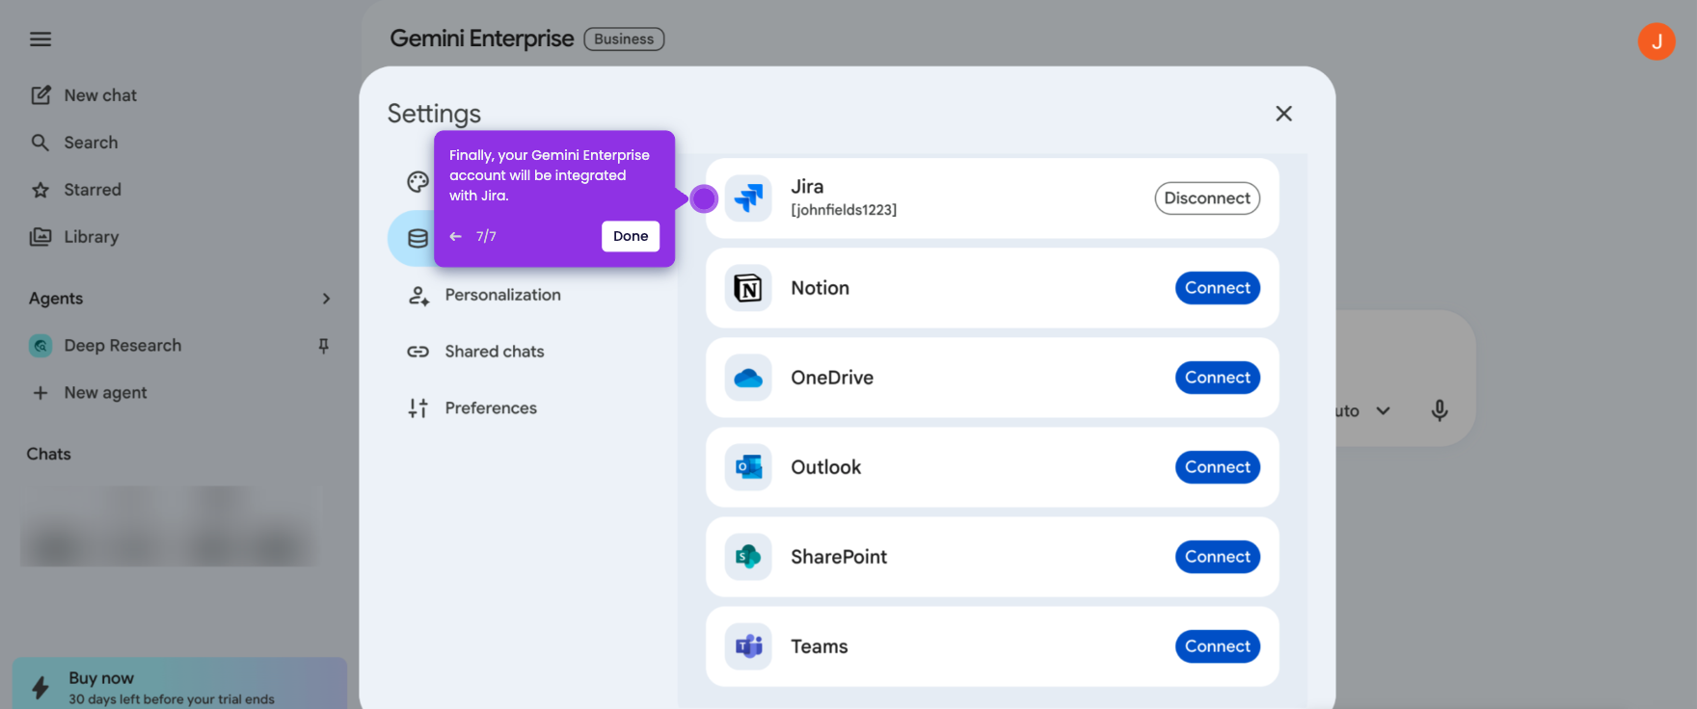The height and width of the screenshot is (709, 1697).
Task: Select Search in sidebar
Action: (91, 143)
